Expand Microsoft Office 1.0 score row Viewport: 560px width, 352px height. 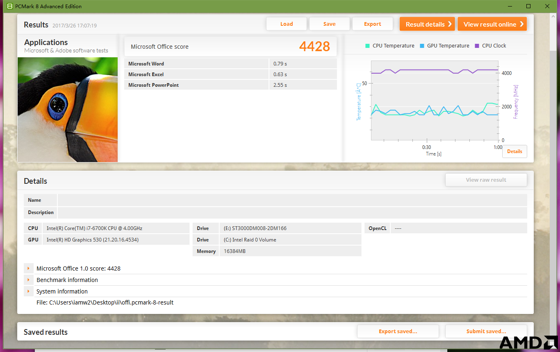(x=29, y=269)
